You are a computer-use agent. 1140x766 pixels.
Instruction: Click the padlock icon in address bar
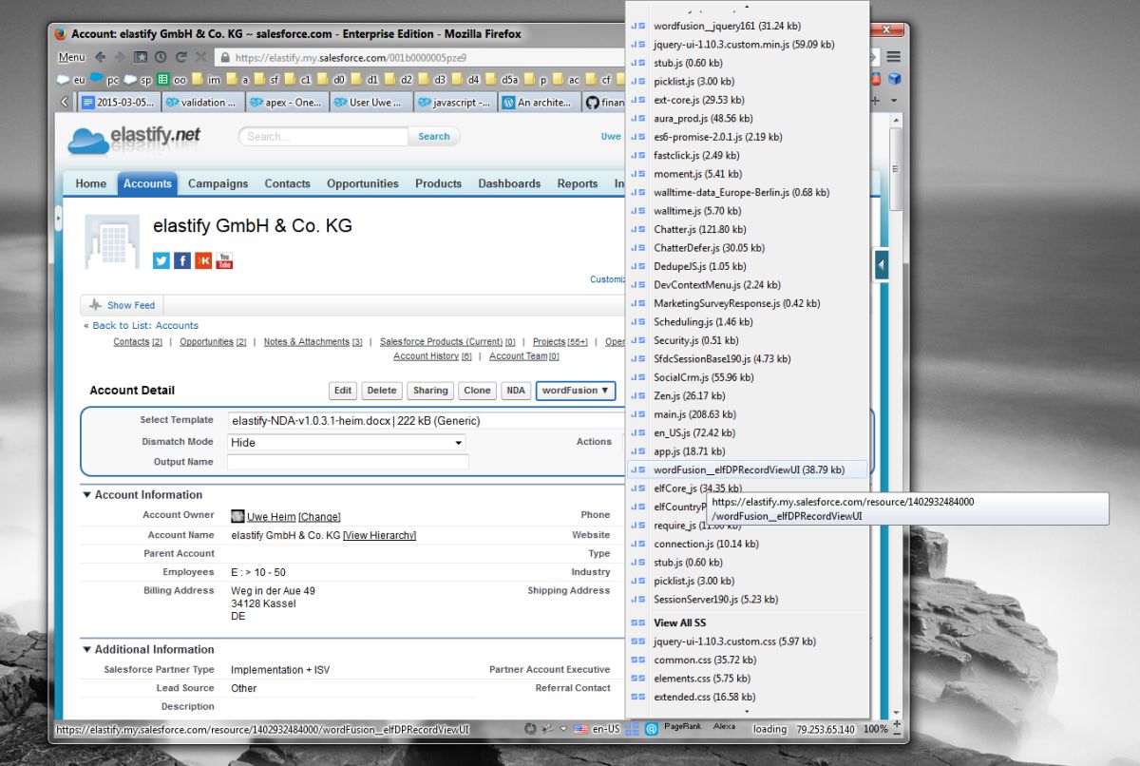click(225, 57)
